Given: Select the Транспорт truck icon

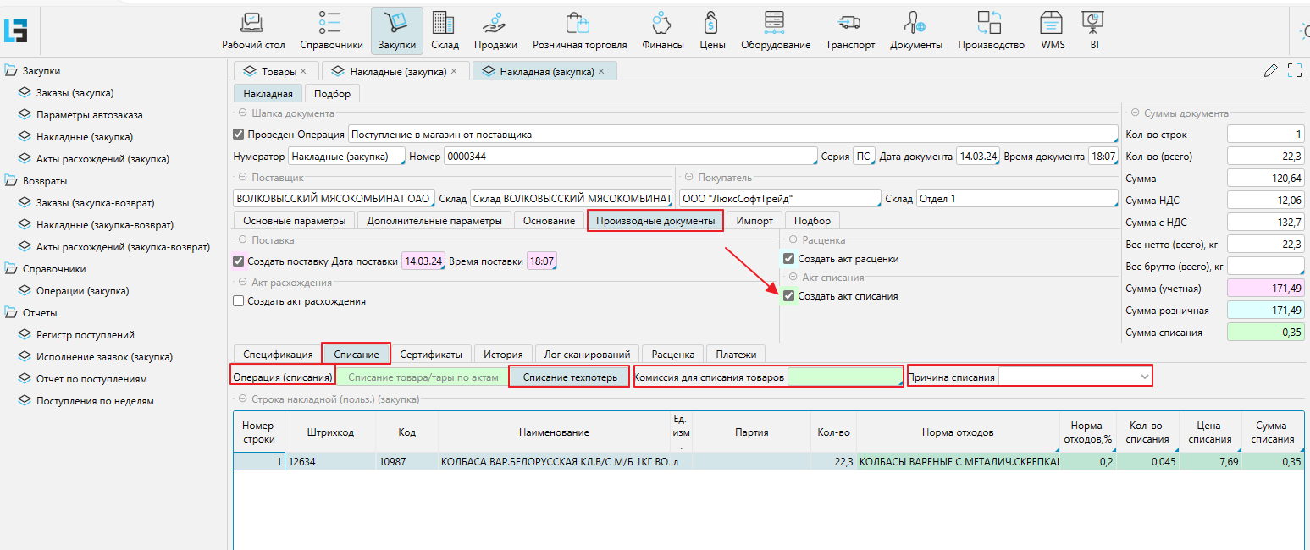Looking at the screenshot, I should [849, 24].
